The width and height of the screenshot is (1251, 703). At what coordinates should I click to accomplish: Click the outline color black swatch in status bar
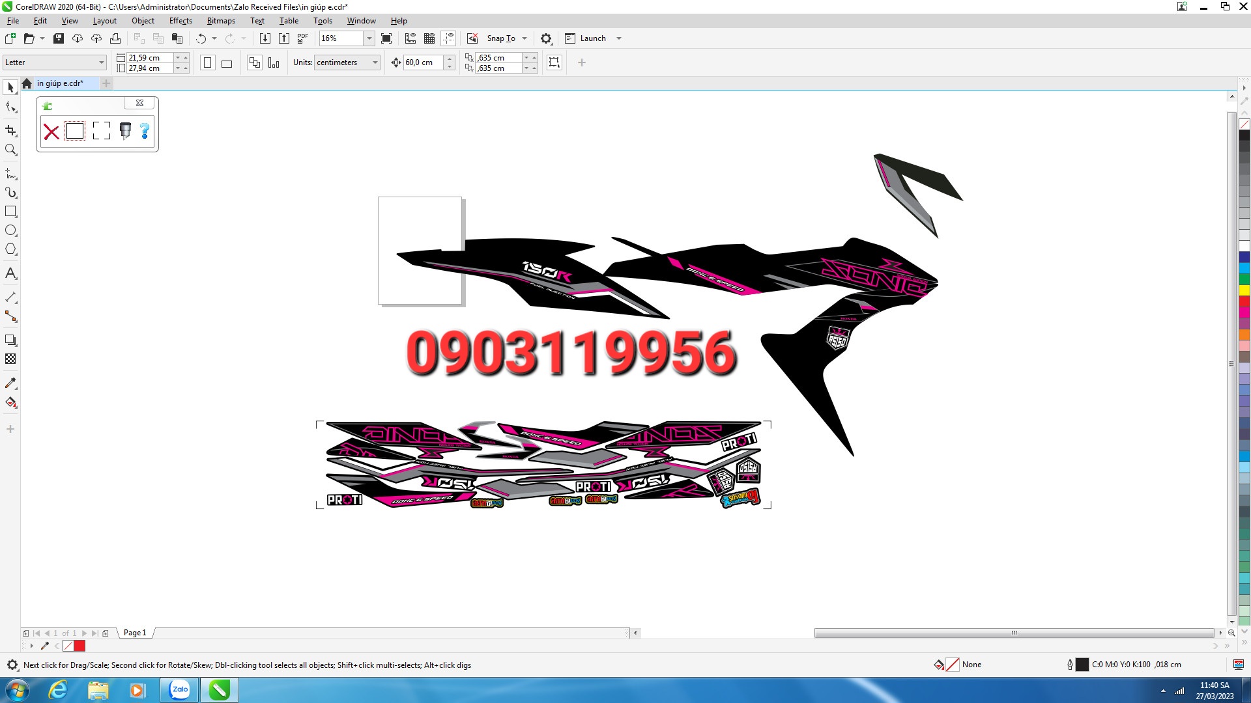point(1082,665)
